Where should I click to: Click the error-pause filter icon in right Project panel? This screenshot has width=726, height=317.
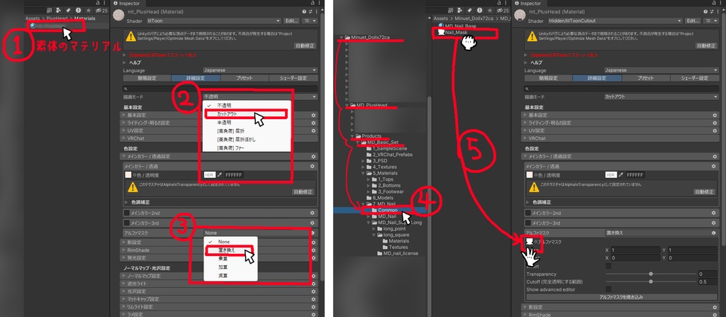click(479, 10)
